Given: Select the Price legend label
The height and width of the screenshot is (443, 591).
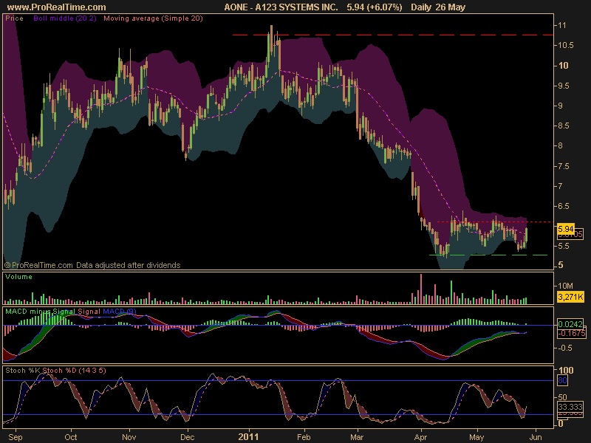Looking at the screenshot, I should [14, 18].
